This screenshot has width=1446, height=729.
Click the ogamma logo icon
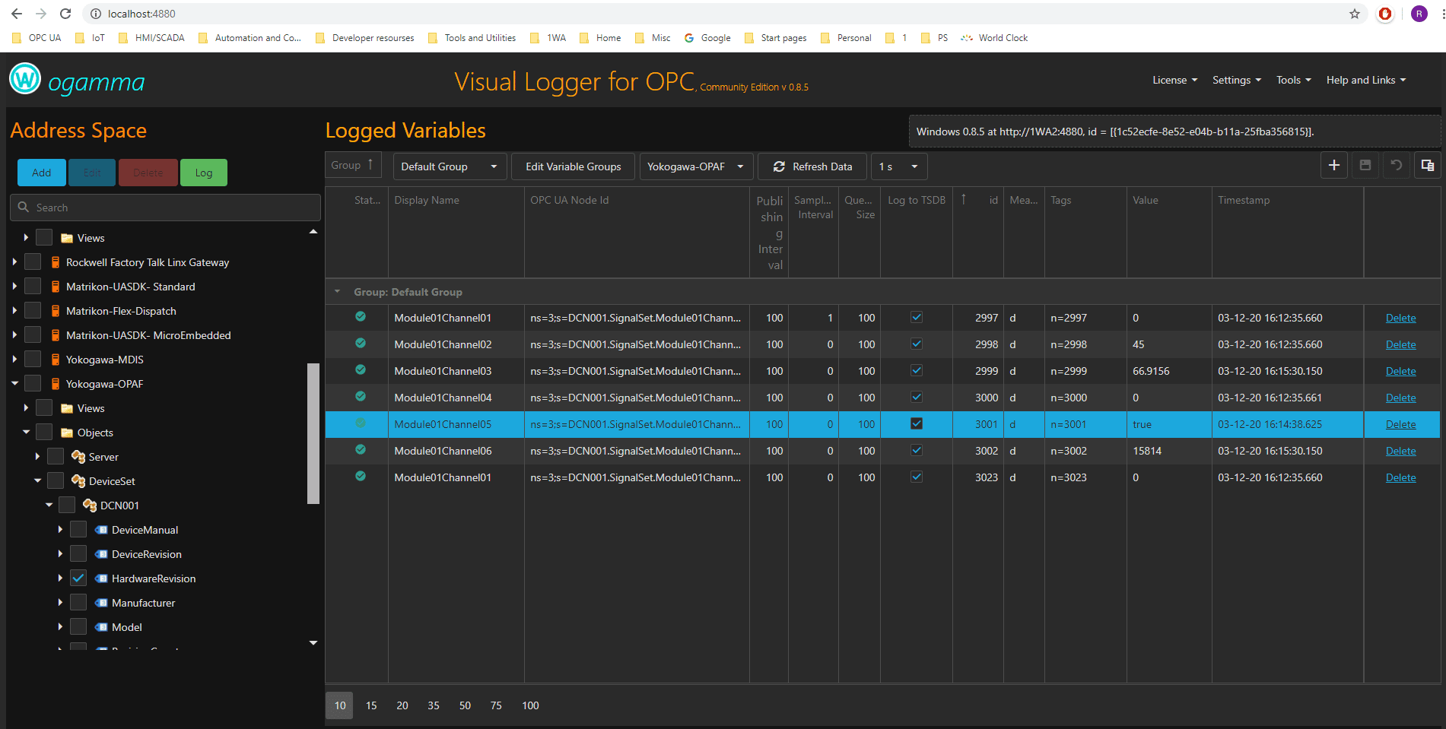[x=25, y=78]
